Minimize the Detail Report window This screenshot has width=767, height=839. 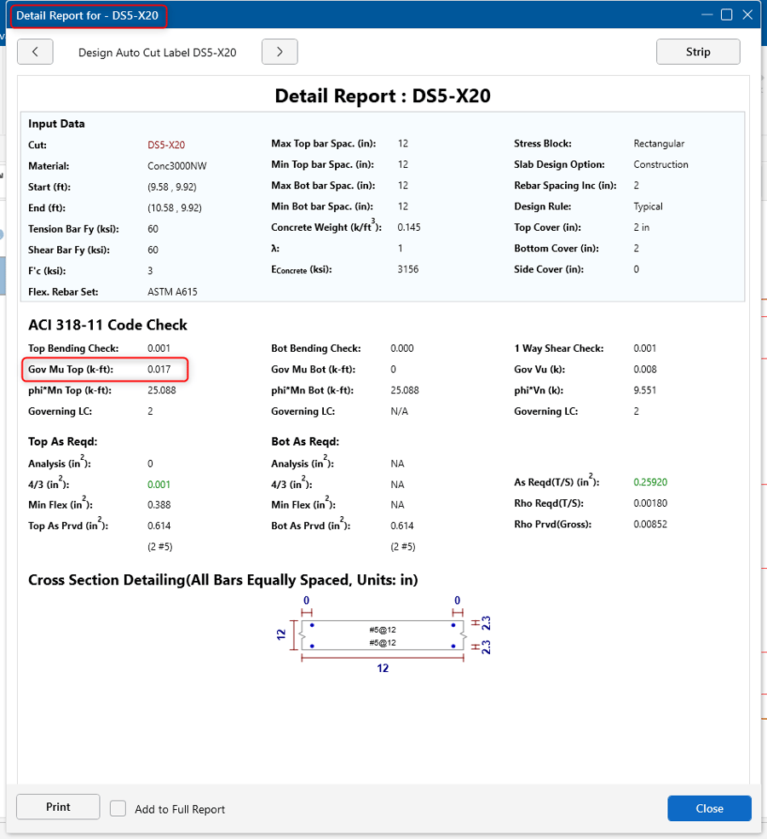[x=706, y=14]
